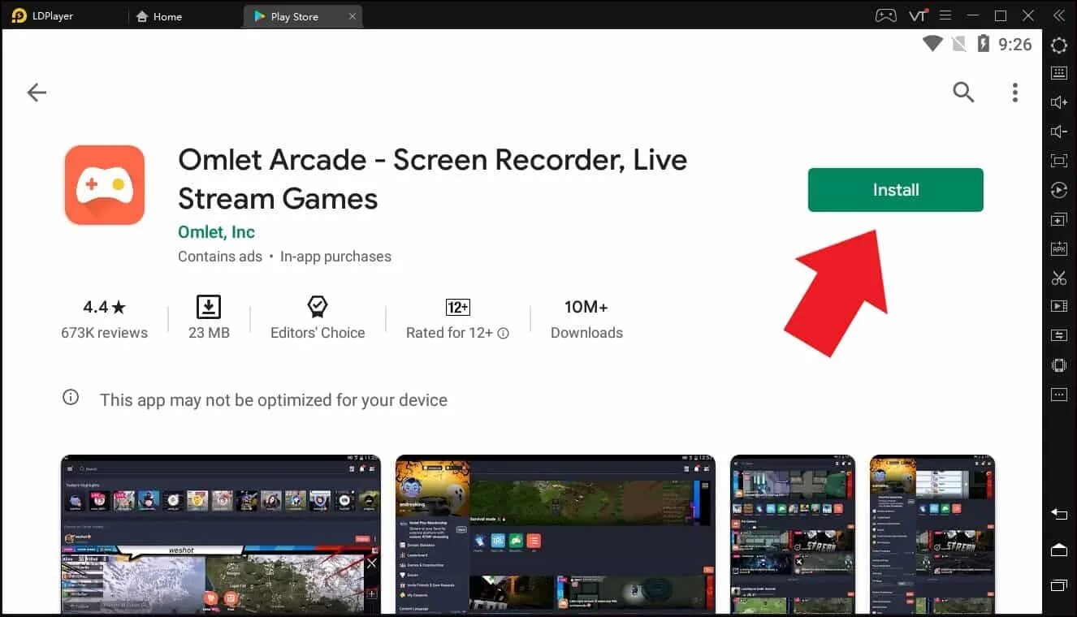The height and width of the screenshot is (617, 1077).
Task: Click the 23 MB download size icon
Action: (x=209, y=307)
